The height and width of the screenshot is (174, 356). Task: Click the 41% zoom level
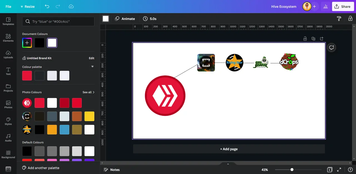point(264,170)
